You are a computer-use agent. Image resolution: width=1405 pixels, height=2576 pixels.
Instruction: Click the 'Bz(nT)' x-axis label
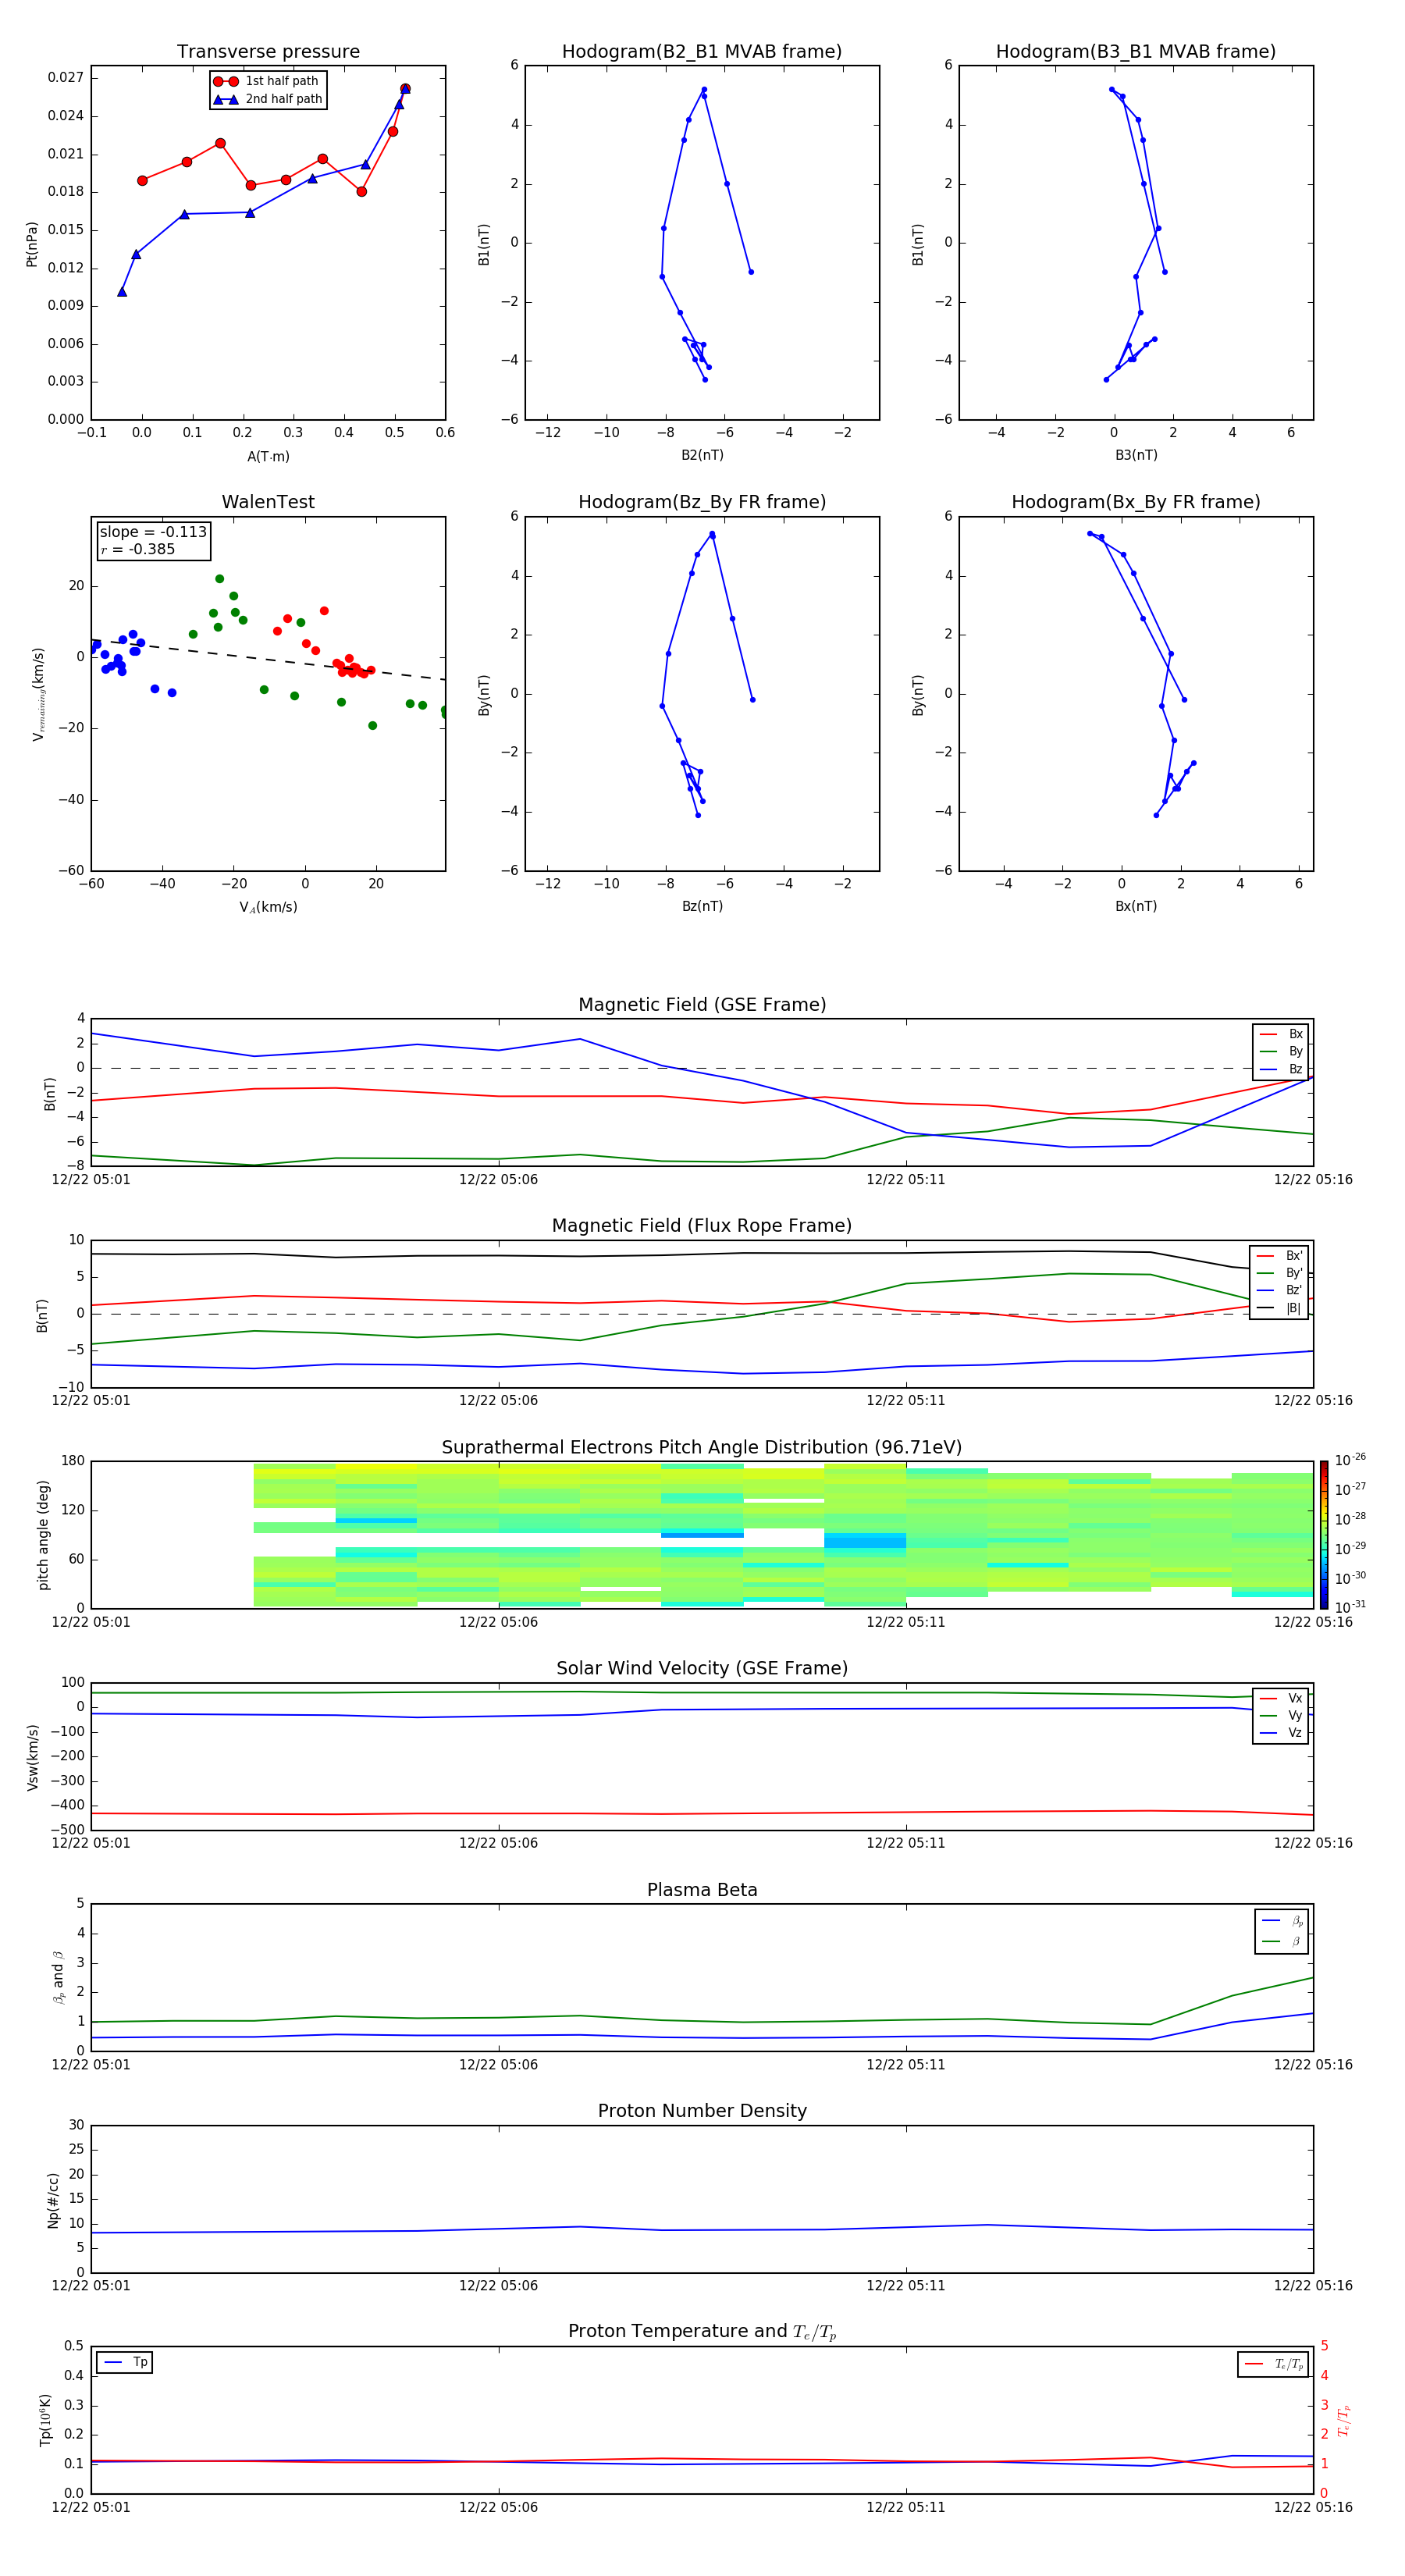(x=702, y=906)
